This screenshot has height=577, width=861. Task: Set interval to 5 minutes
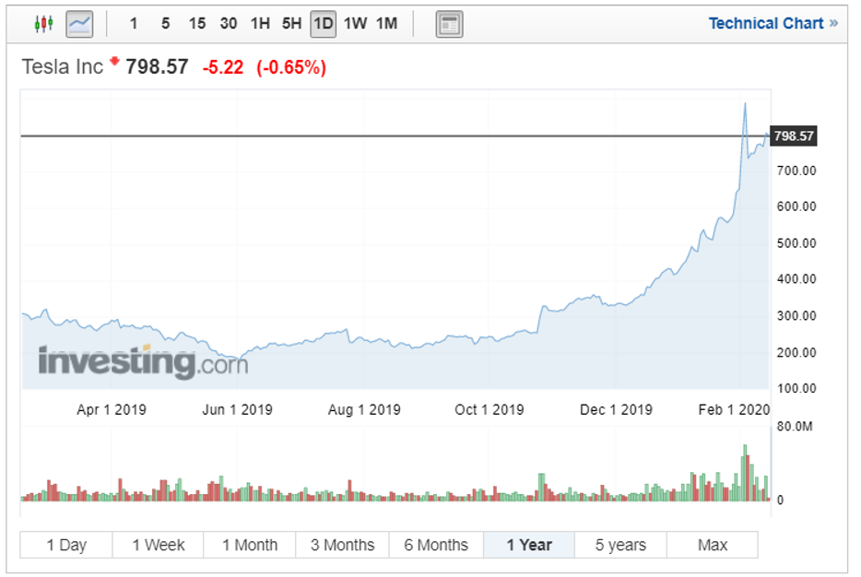click(165, 24)
